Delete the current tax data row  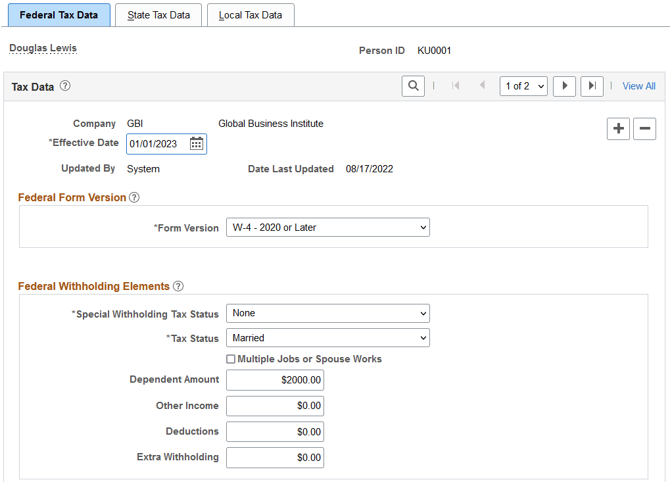[x=644, y=129]
